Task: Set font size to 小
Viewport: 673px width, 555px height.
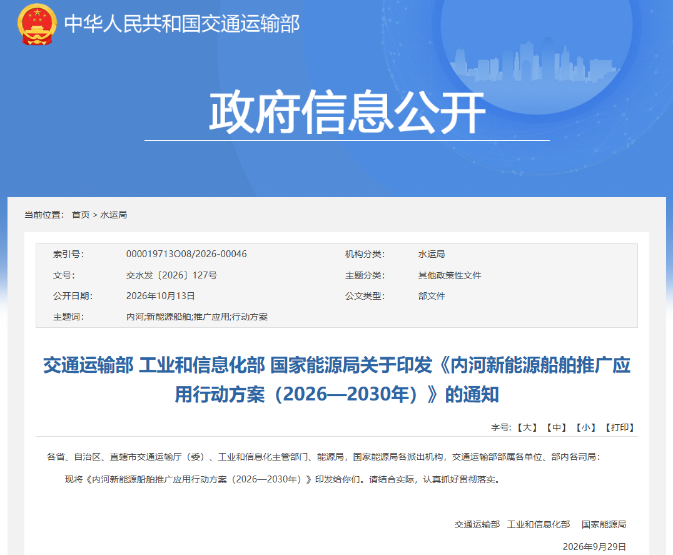Action: (585, 427)
